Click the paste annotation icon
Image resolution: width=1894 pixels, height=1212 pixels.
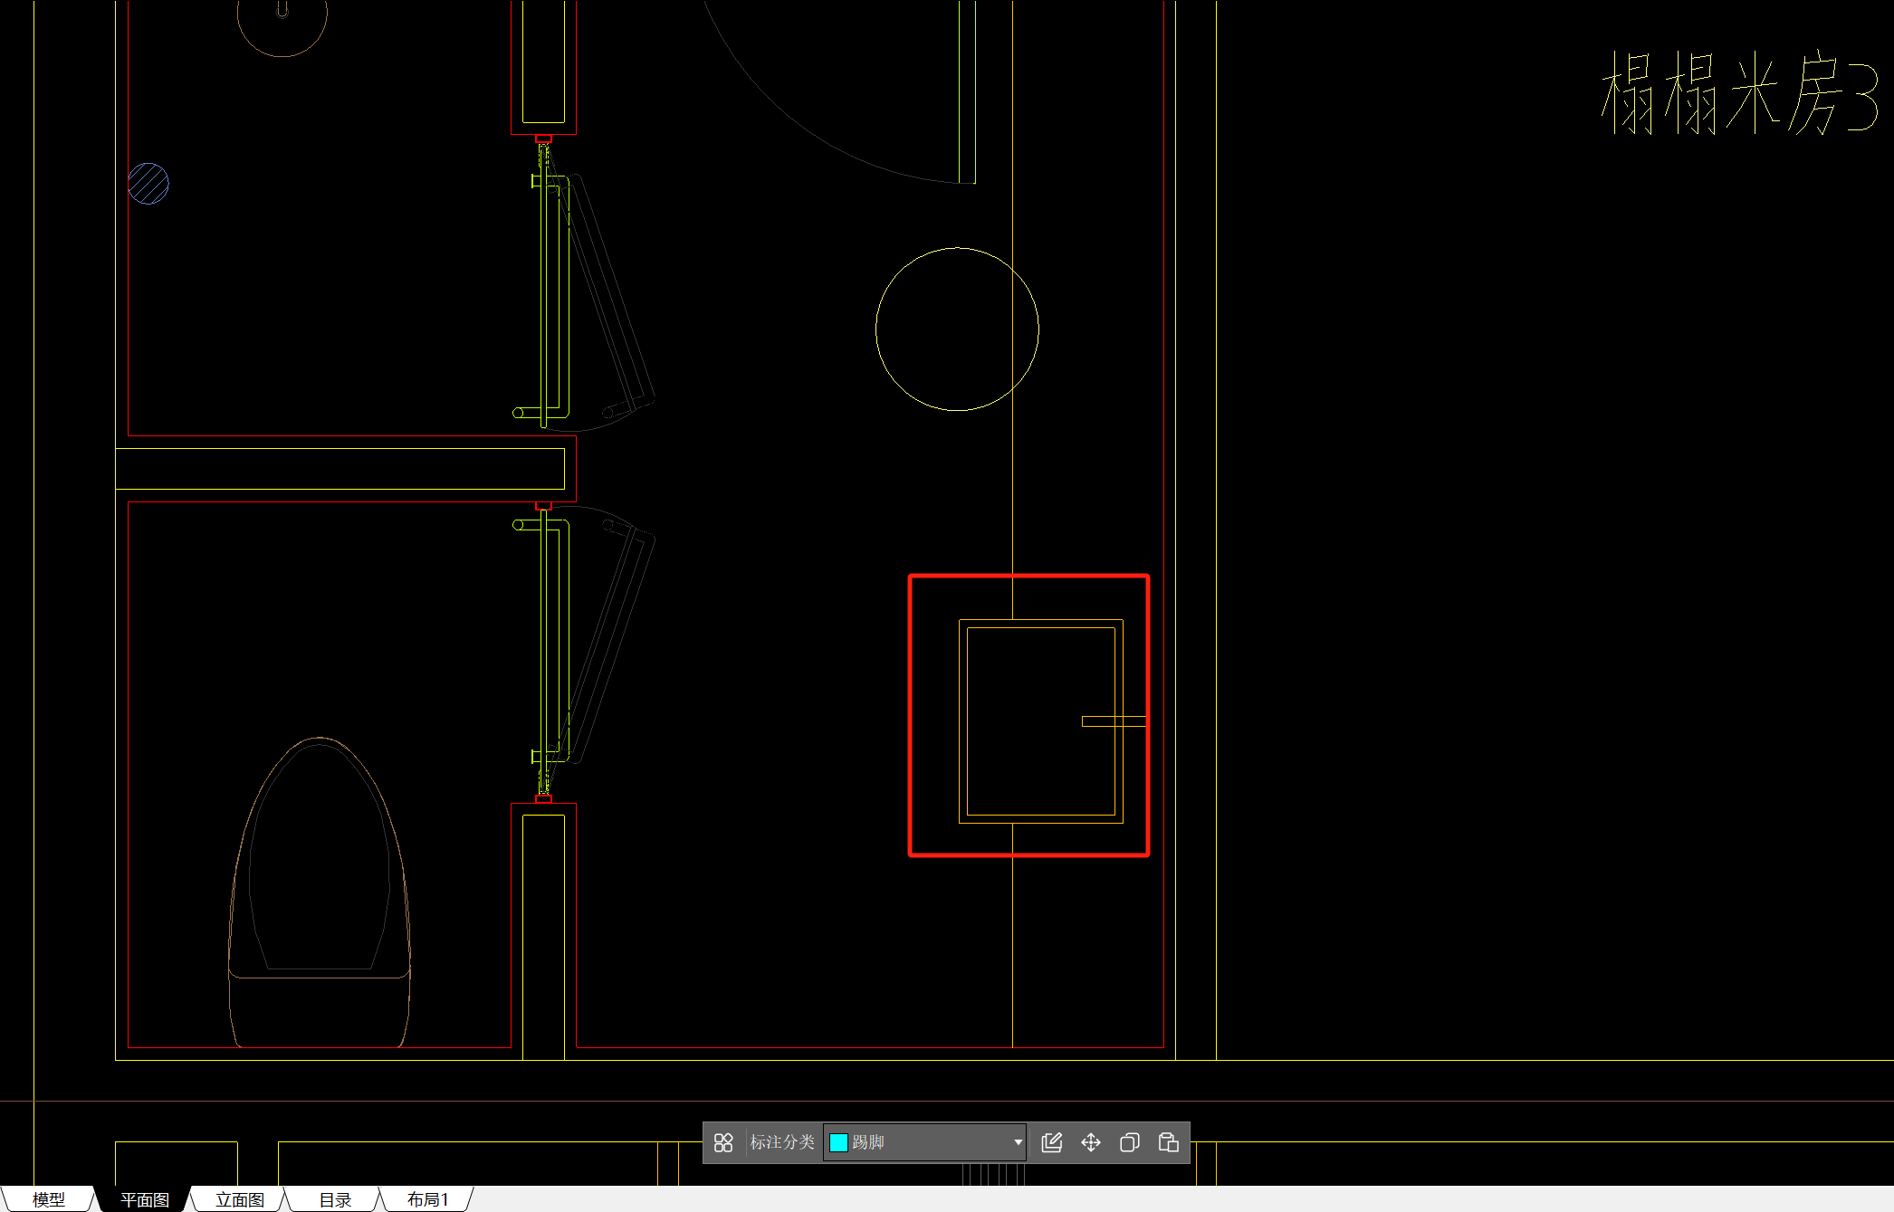1169,1142
